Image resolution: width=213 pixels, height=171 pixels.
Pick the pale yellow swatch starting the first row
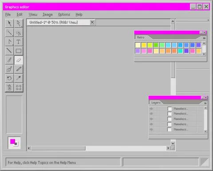tap(138, 45)
